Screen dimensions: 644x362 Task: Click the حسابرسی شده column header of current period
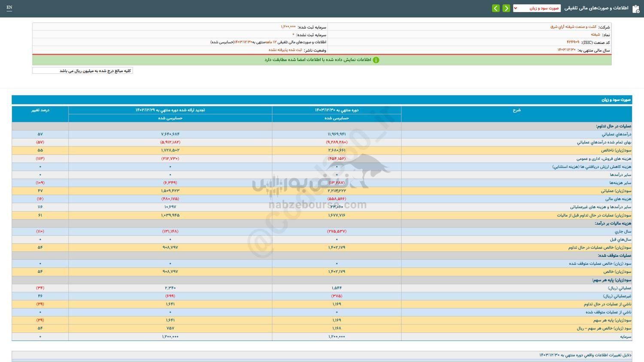click(336, 118)
